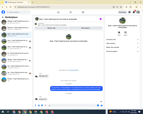
Task: Expand Customize chat section
Action: click(122, 40)
